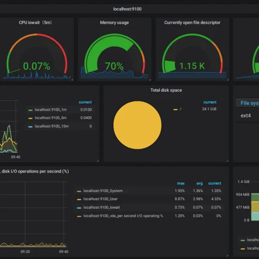The width and height of the screenshot is (259, 259).
Task: Sort legend by avg column header
Action: 200,183
